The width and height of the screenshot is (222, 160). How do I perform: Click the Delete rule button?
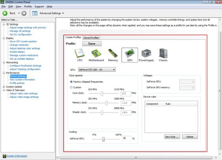pyautogui.click(x=190, y=137)
